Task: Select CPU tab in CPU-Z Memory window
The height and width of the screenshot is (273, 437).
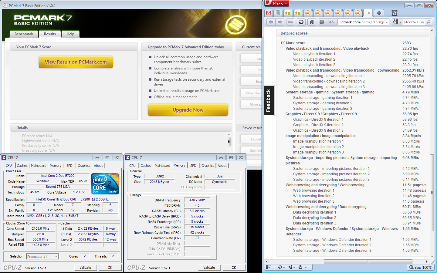Action: pyautogui.click(x=132, y=166)
